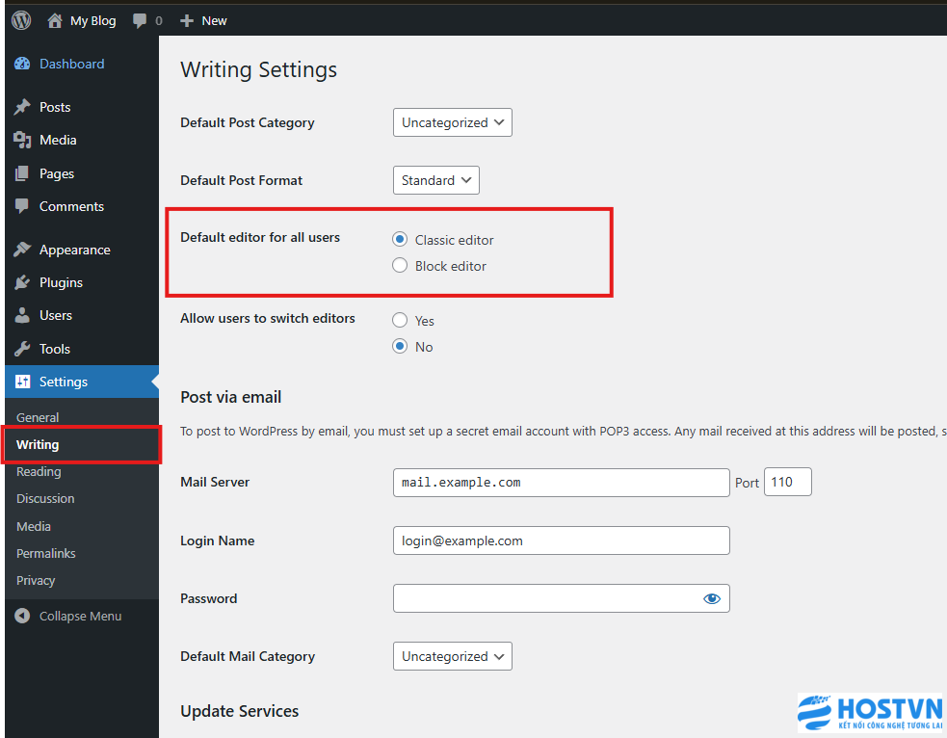Open Media library from sidebar icon

22,141
